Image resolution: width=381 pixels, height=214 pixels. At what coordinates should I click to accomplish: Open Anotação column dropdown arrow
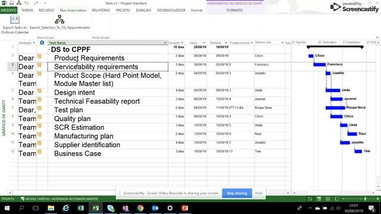tap(34, 43)
